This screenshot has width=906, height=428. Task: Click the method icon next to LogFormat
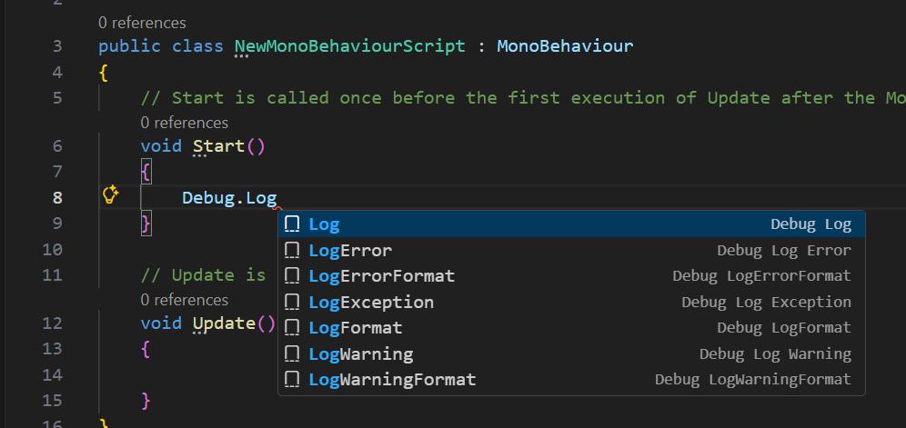point(292,327)
